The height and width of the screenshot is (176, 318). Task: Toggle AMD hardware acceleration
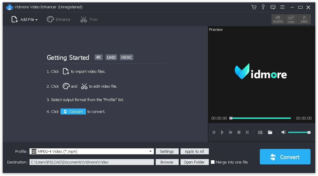(304, 19)
